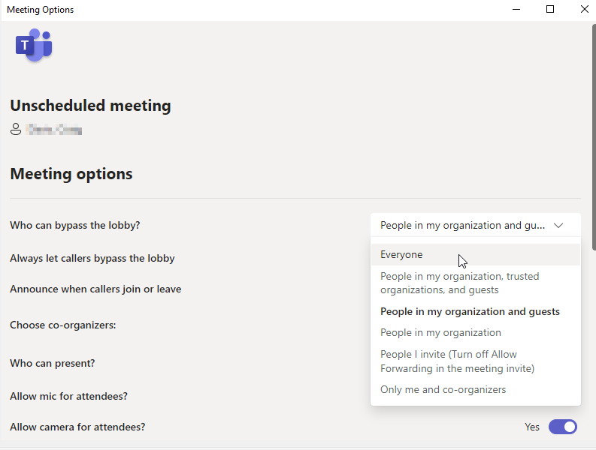
Task: Click the vertical scrollbar thumb
Action: 594,137
